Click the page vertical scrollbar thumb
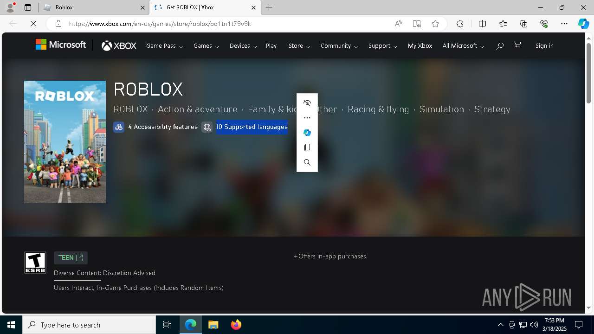 (588, 73)
